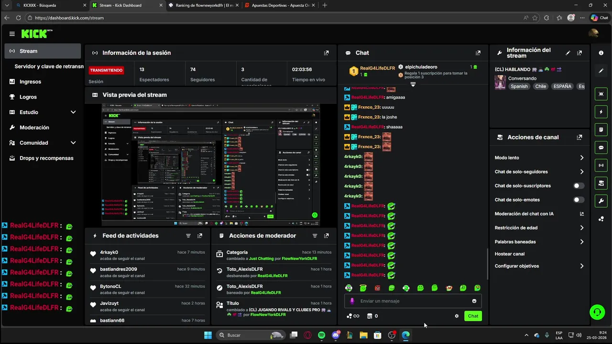Switch to the KICKKK - Búsqueda browser tab
Image resolution: width=612 pixels, height=344 pixels.
tap(51, 5)
